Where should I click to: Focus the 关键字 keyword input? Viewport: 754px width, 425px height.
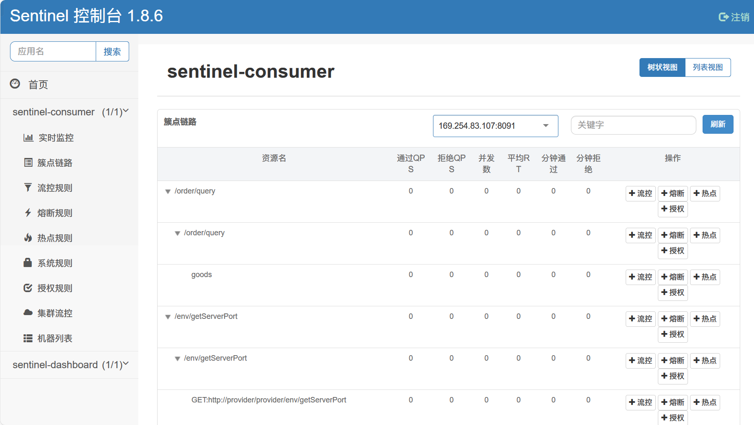[x=633, y=125]
